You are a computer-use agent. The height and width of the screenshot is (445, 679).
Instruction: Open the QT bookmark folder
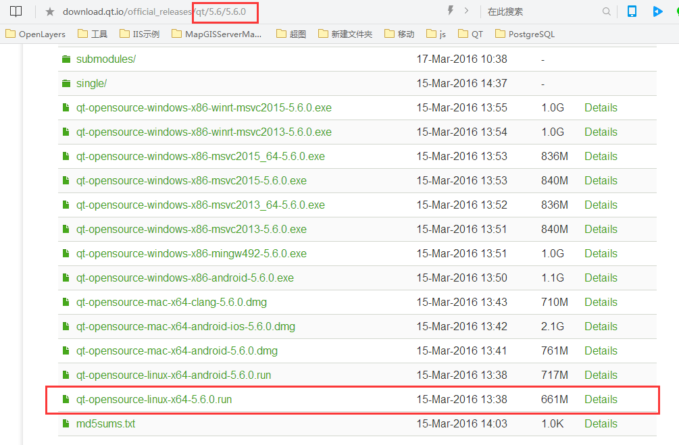470,34
